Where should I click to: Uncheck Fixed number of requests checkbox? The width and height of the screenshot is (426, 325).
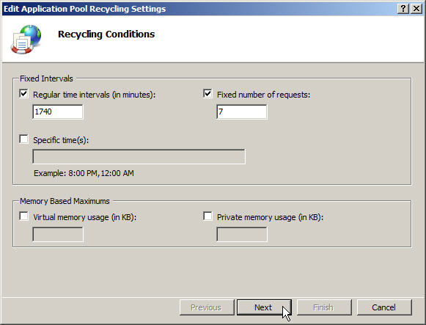coord(208,94)
